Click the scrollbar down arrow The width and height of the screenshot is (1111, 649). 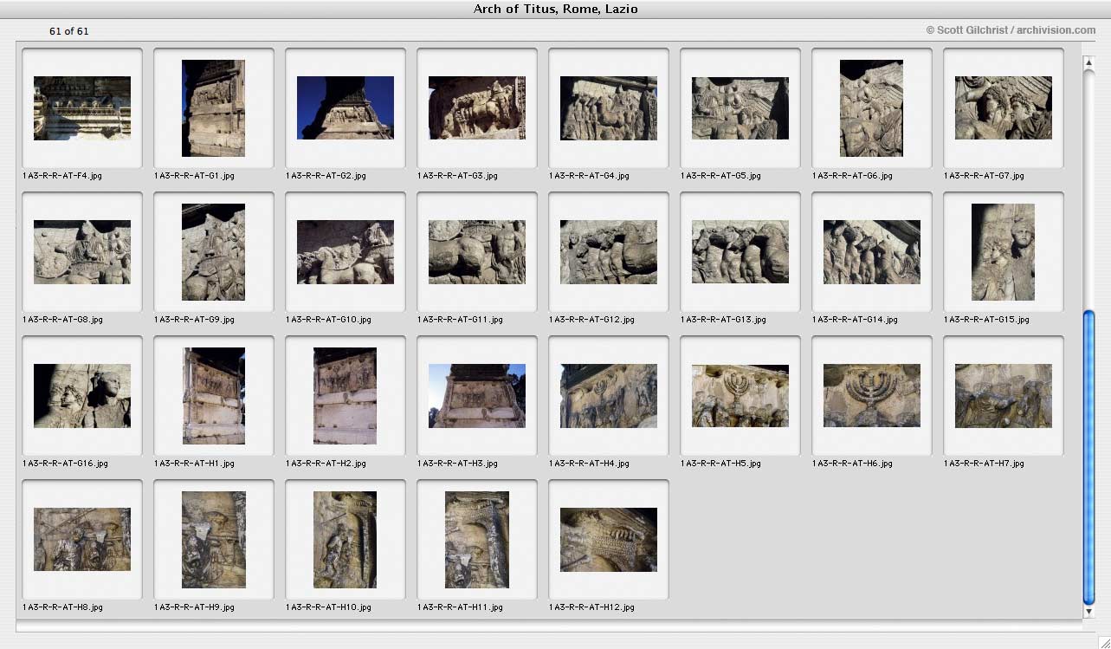point(1089,612)
